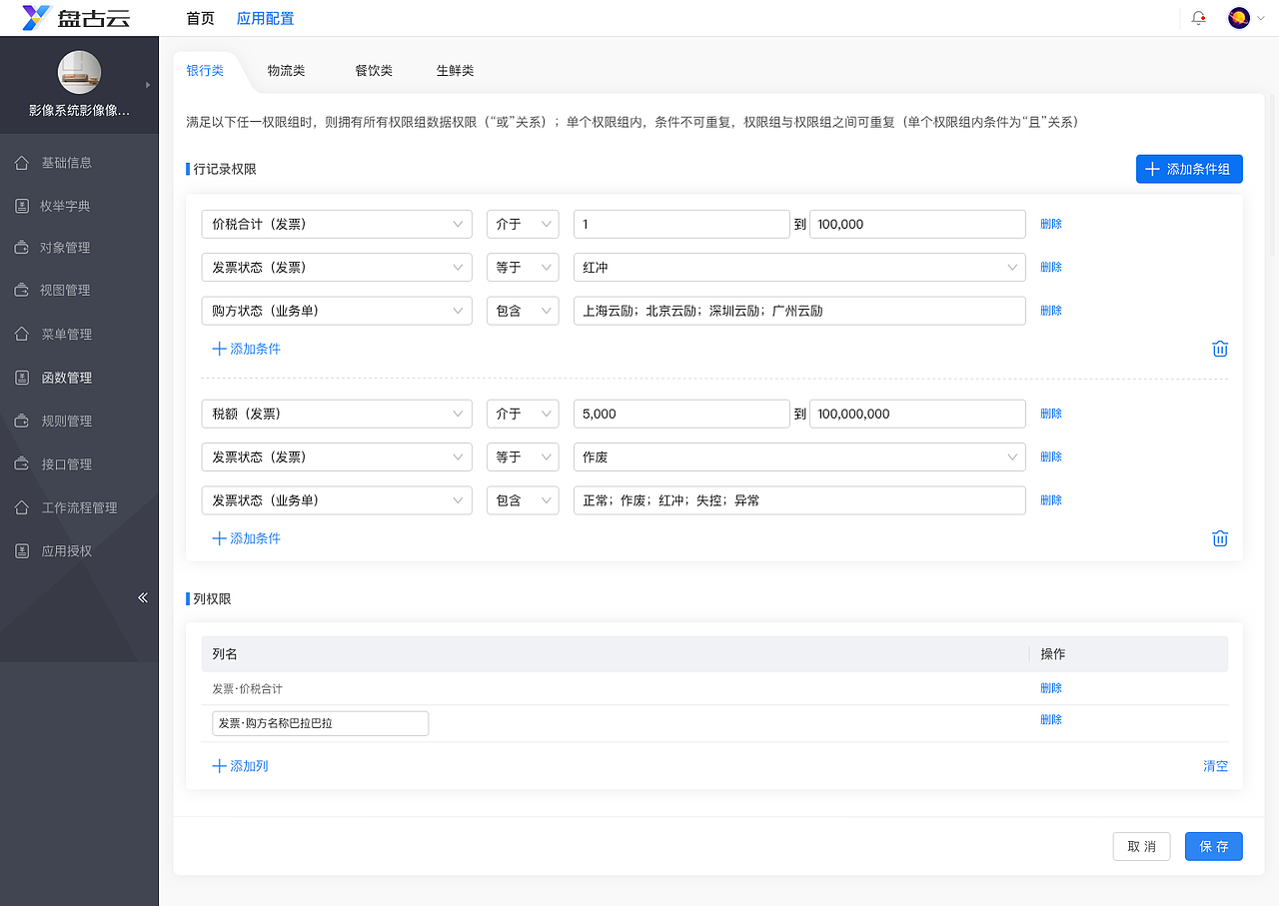Click the 保存 button

(1214, 846)
